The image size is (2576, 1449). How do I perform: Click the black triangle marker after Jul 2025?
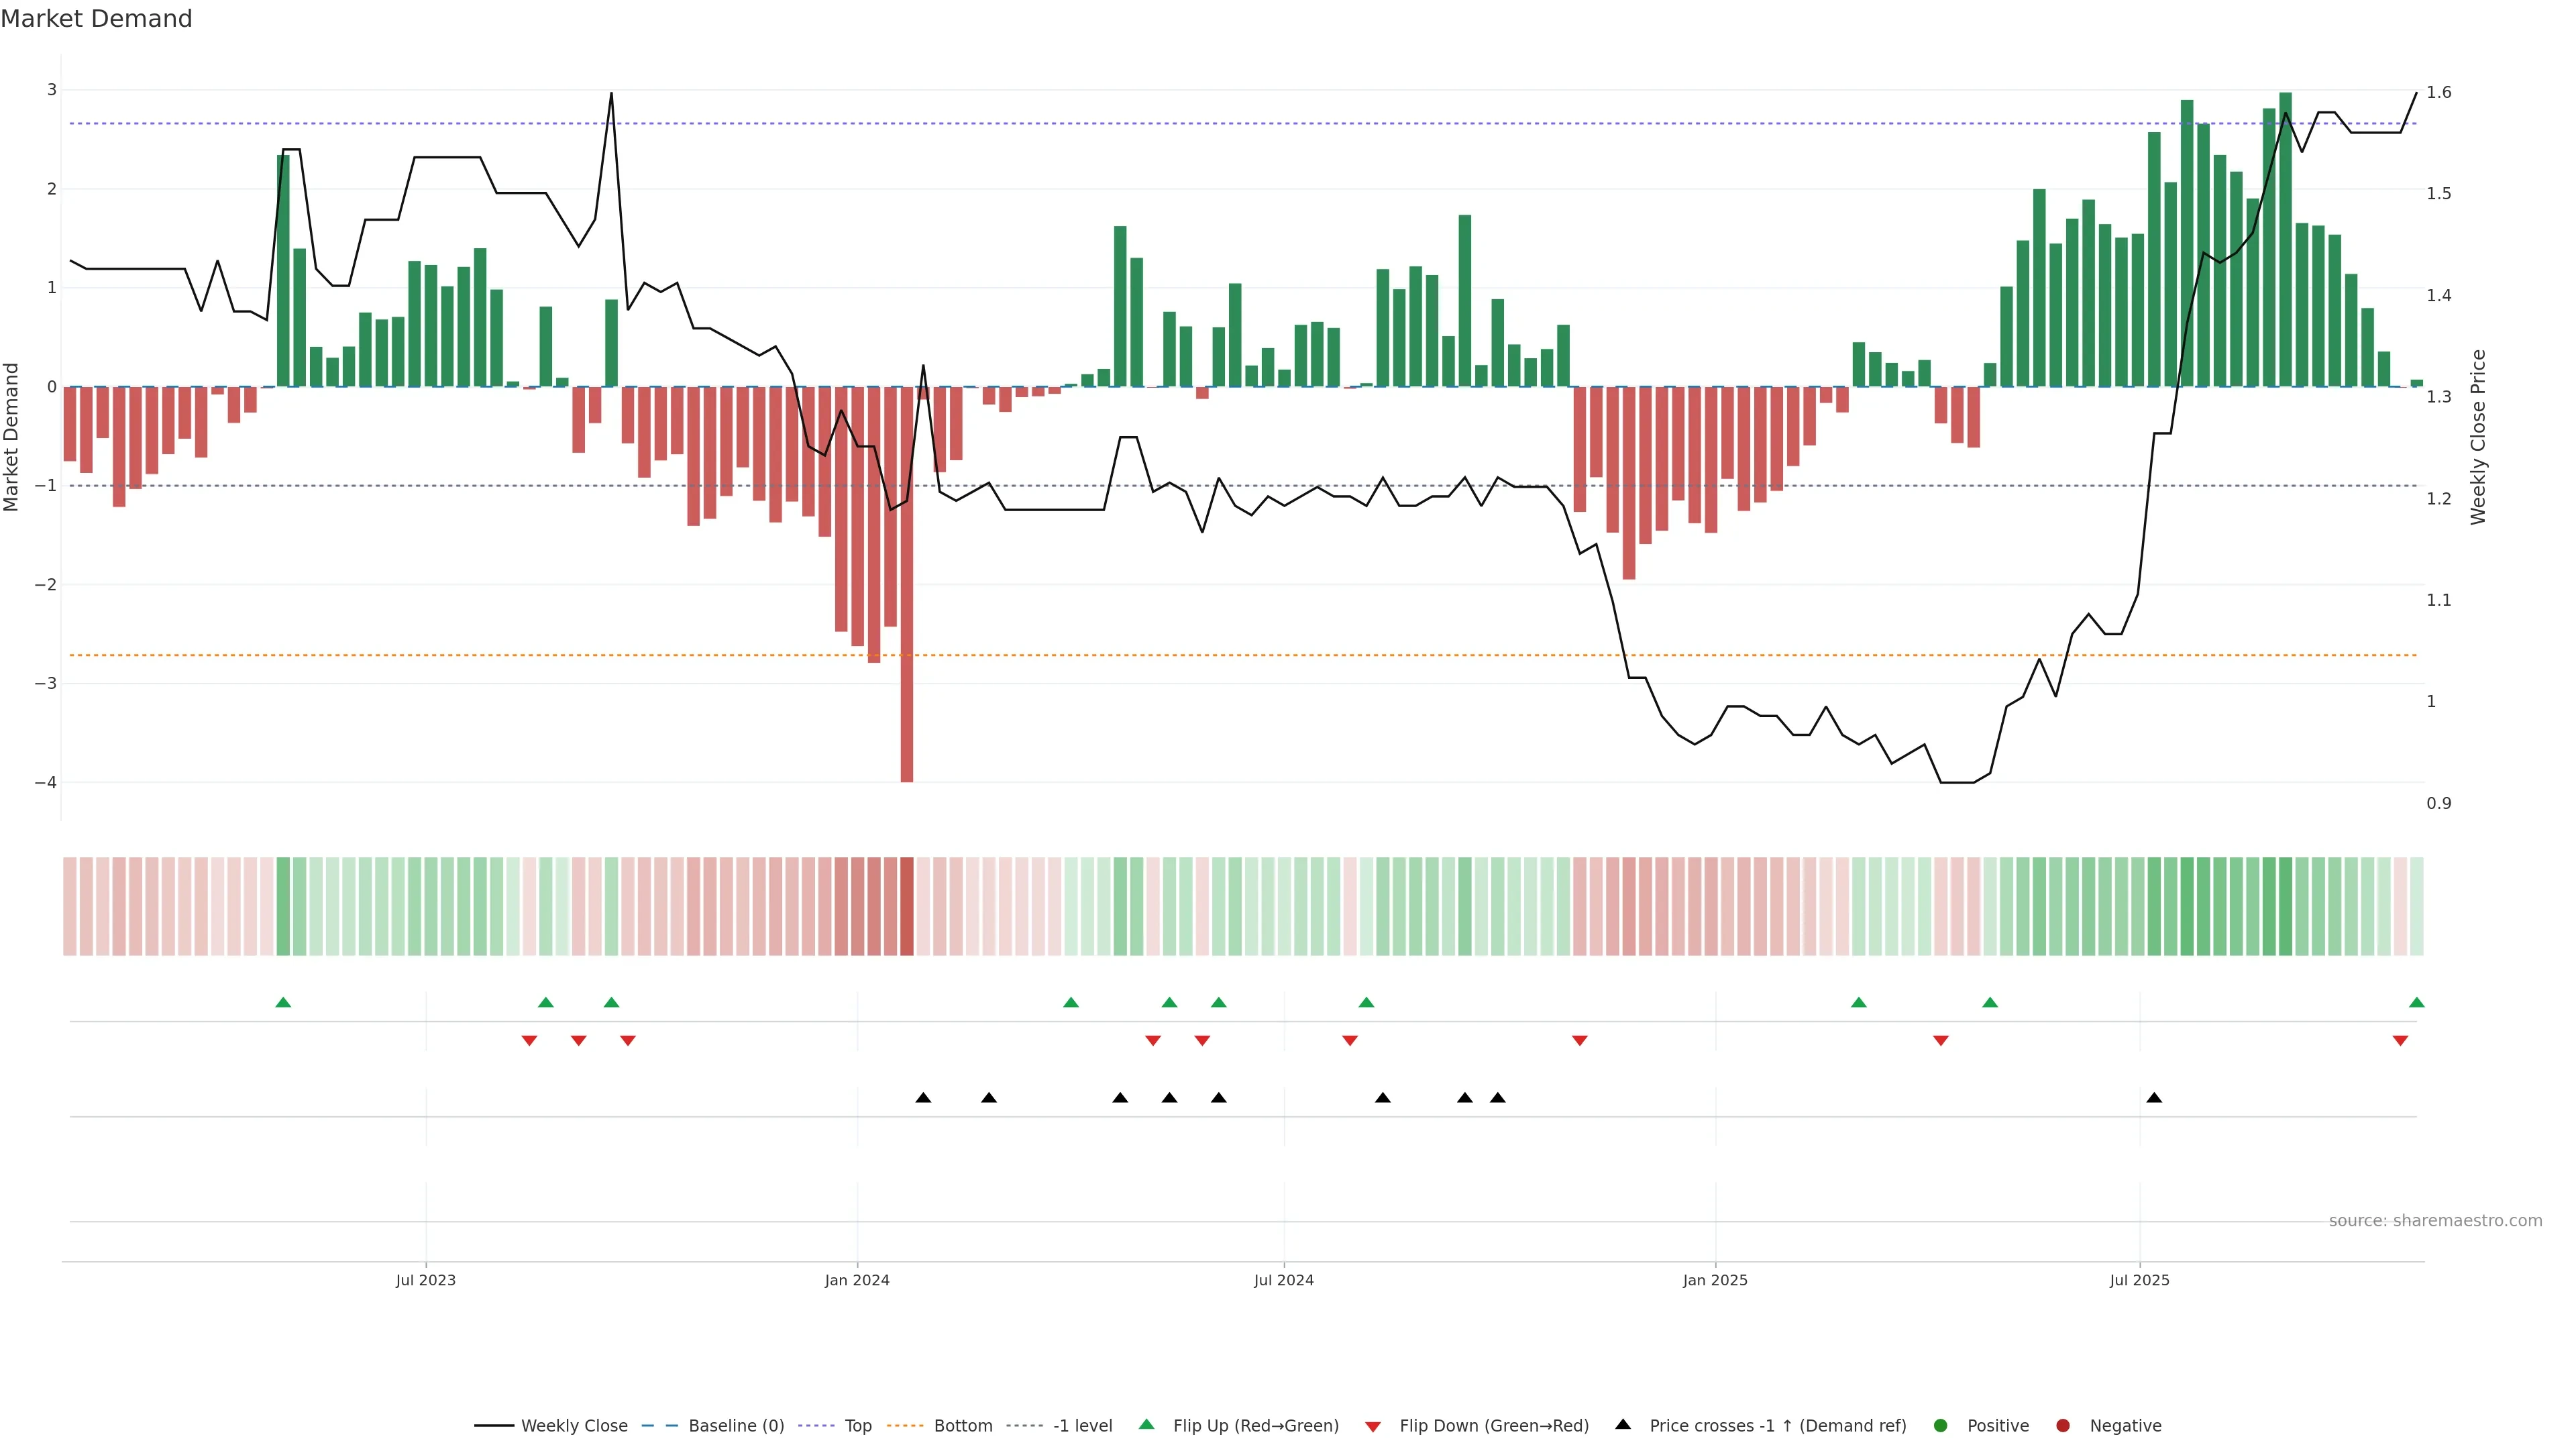(2154, 1098)
